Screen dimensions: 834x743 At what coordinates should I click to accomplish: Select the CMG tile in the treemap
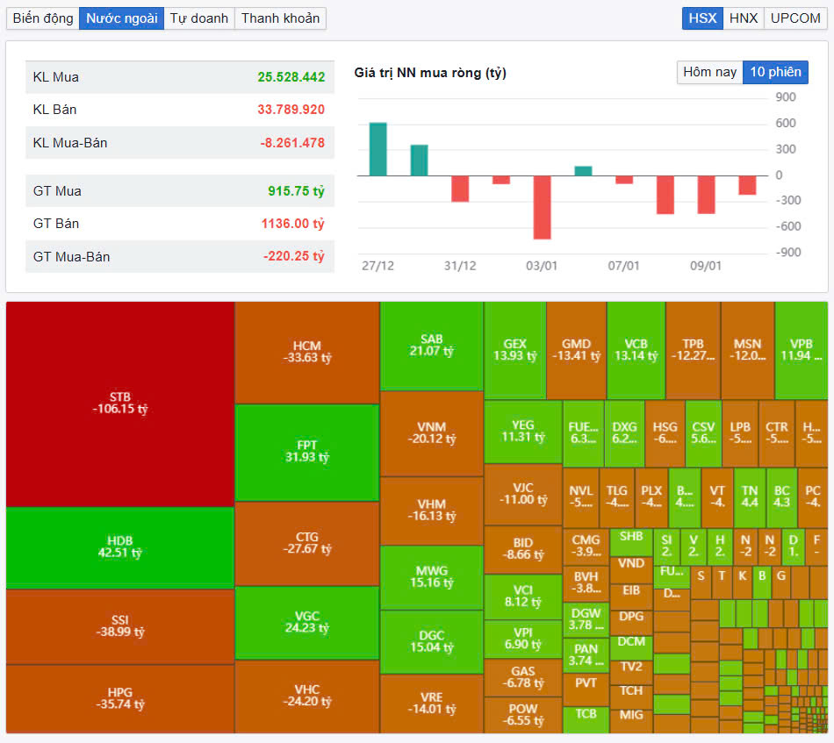click(x=586, y=547)
